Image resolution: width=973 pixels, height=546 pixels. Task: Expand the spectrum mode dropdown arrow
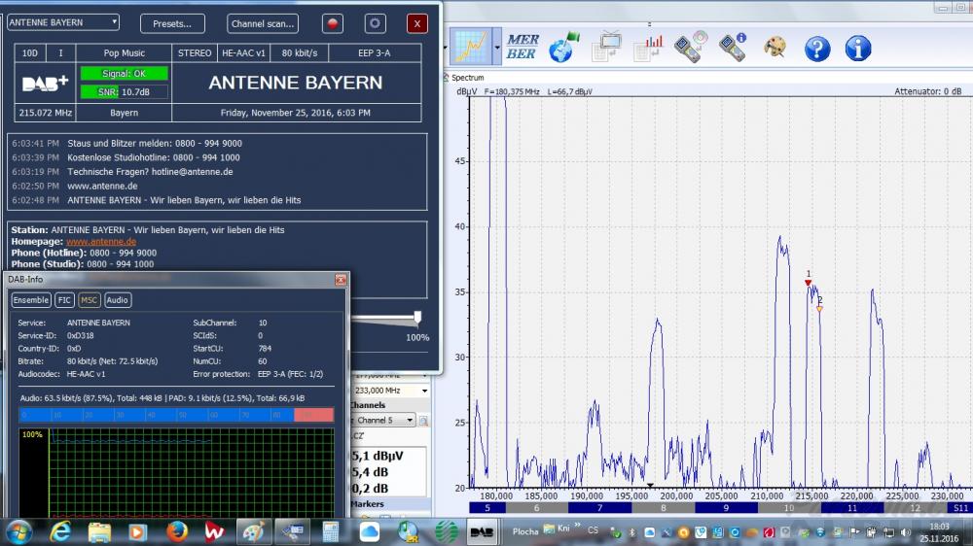tap(497, 47)
